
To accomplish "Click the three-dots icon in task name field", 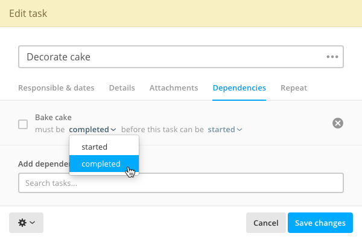I will click(332, 57).
